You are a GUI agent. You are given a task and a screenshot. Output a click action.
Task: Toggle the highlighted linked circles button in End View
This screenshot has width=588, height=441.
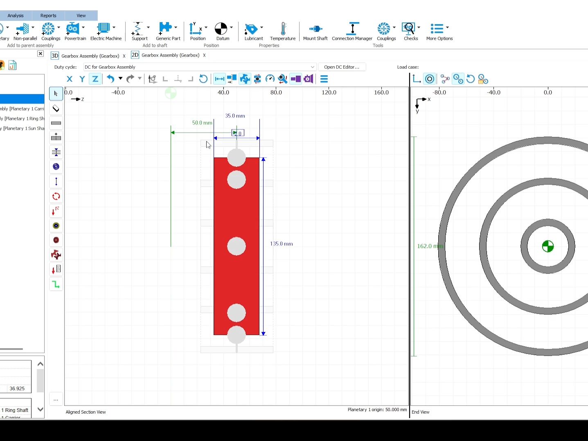coord(458,79)
